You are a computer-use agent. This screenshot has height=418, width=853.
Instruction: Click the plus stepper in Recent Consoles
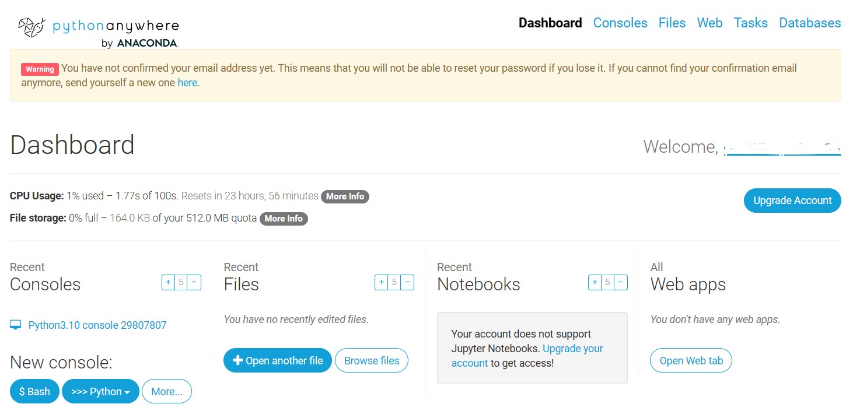click(168, 283)
